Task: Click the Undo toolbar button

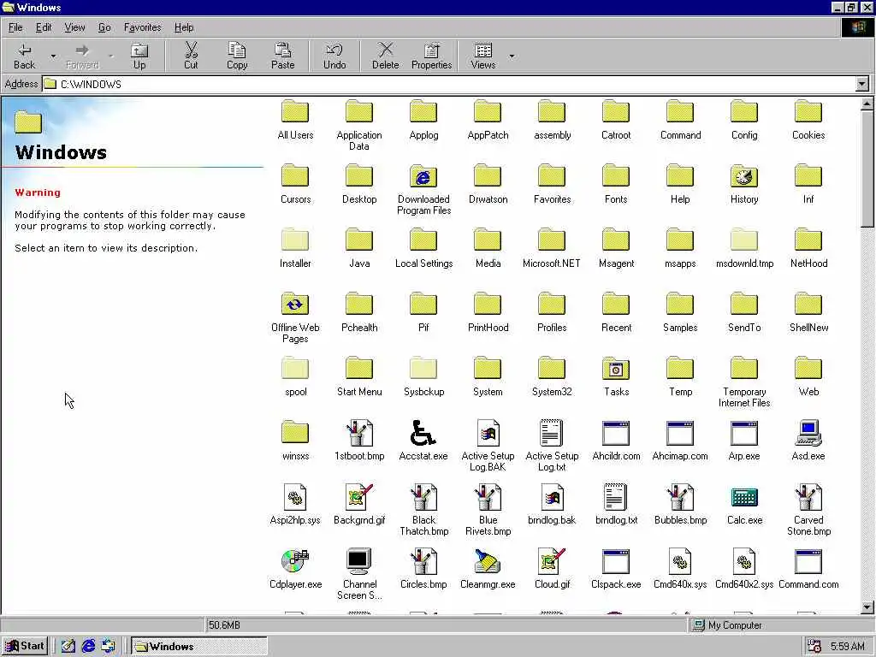Action: (x=334, y=56)
